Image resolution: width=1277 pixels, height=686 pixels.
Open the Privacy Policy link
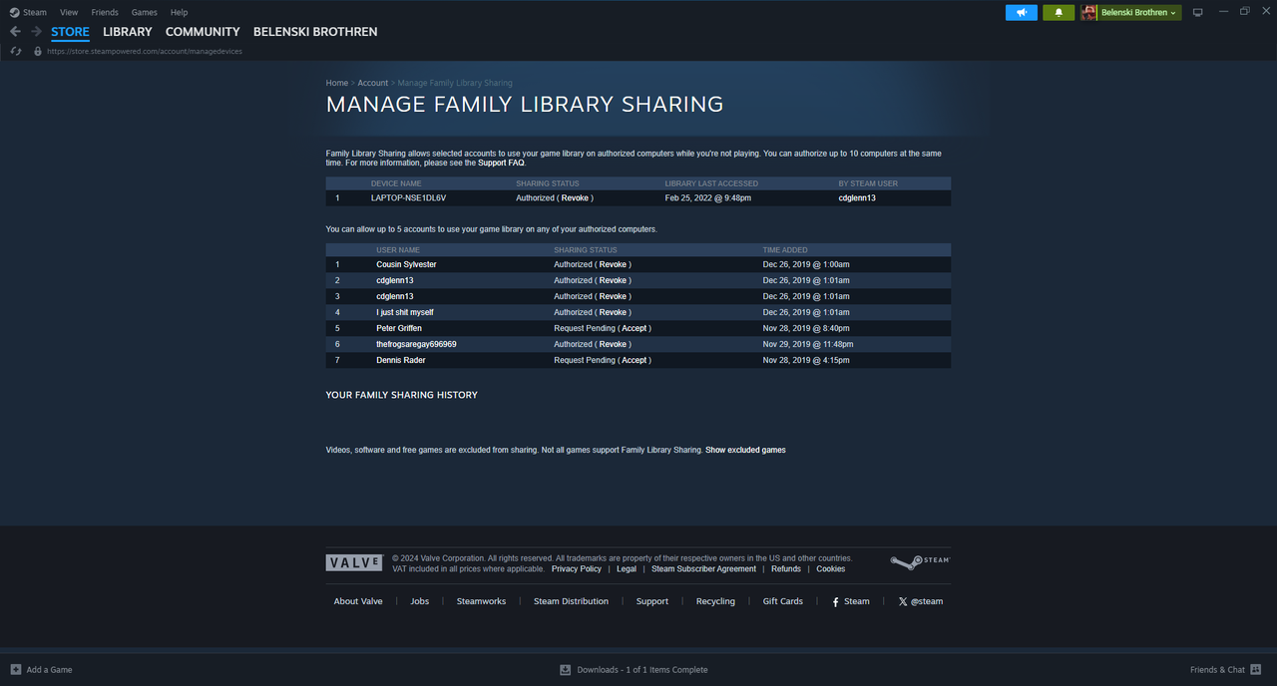tap(577, 569)
